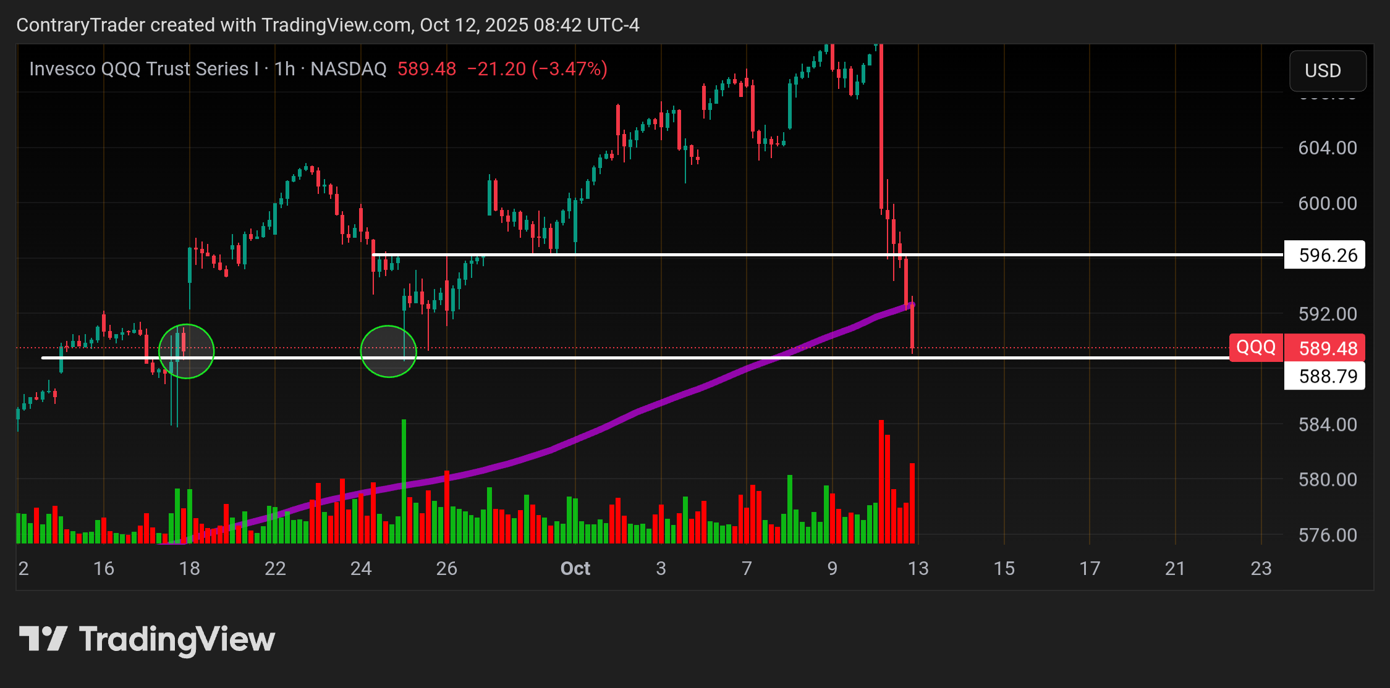Click the ContraryTrader attribution header text

click(x=328, y=25)
